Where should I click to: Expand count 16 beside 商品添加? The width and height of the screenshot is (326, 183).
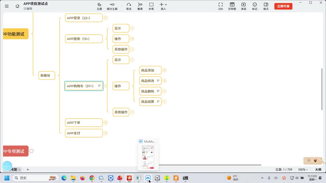[164, 70]
